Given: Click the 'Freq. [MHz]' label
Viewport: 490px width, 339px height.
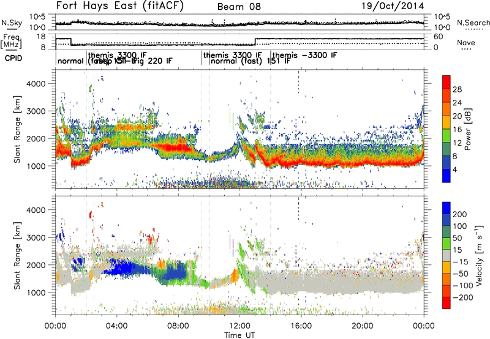Looking at the screenshot, I should tap(11, 41).
